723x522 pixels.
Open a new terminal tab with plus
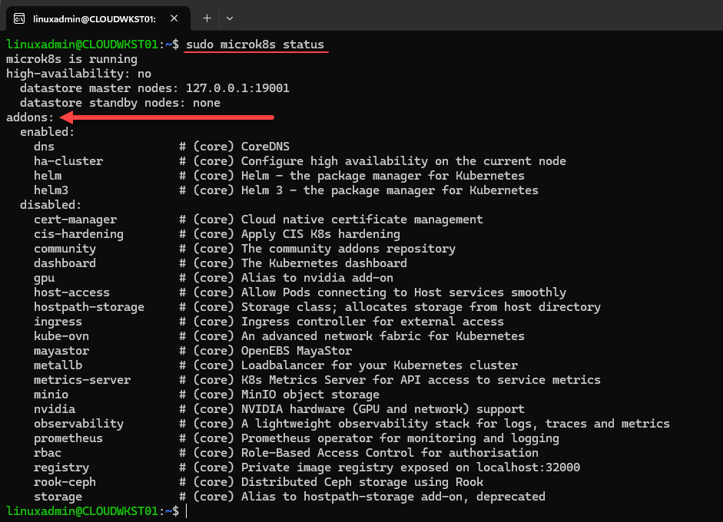207,18
